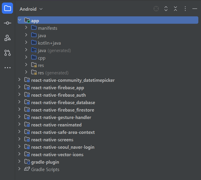Select react-native-seoul_naver-login label
The width and height of the screenshot is (201, 180).
63,147
